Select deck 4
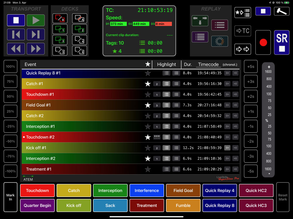This screenshot has height=219, width=293. coord(80,40)
